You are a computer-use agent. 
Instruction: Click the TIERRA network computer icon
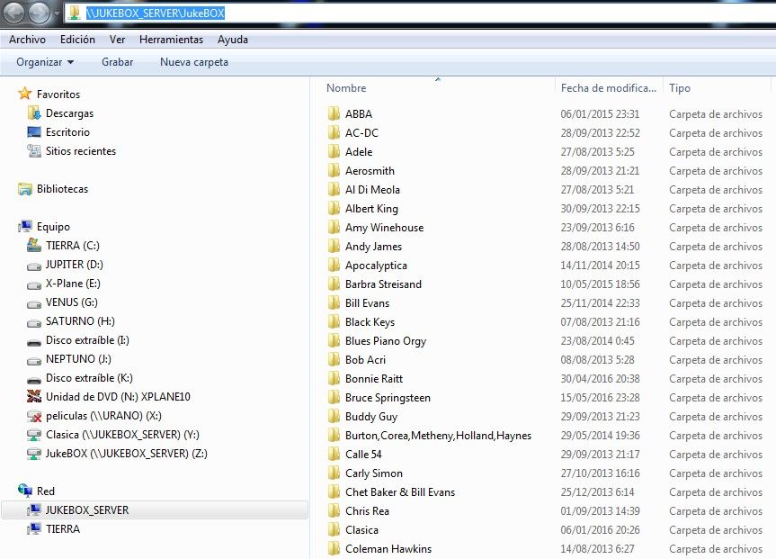(34, 528)
